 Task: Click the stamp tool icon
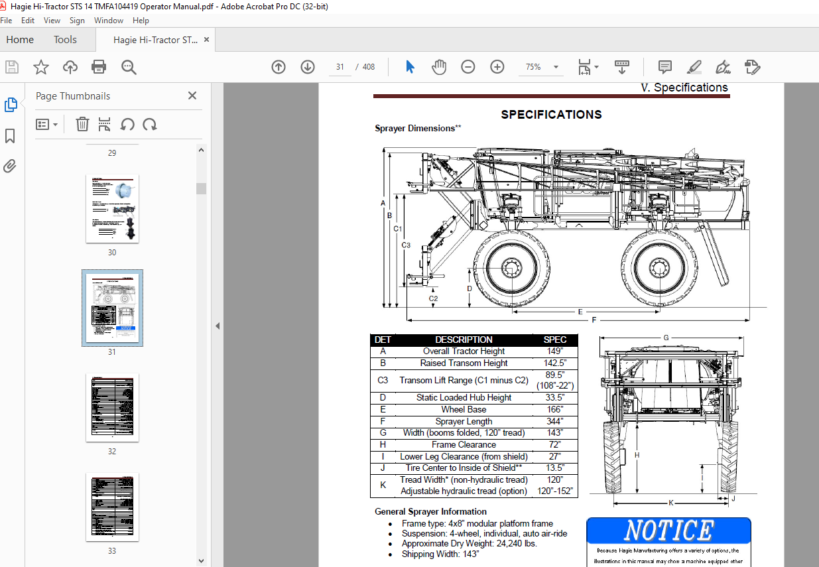tap(752, 67)
